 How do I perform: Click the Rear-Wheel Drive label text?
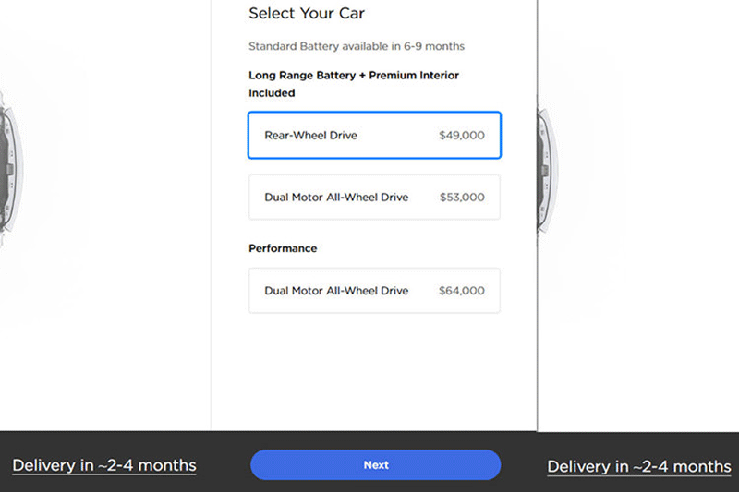coord(310,136)
